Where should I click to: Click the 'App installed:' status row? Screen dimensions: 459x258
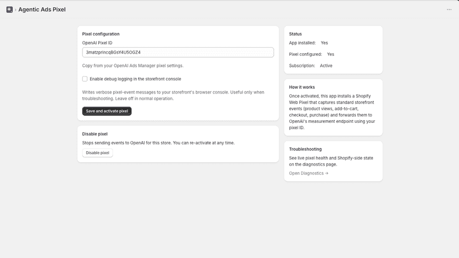(x=308, y=43)
